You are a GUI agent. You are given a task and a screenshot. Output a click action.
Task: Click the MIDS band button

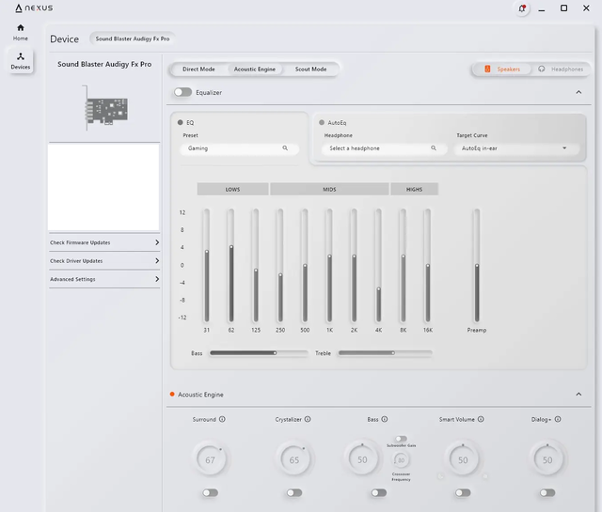(329, 189)
